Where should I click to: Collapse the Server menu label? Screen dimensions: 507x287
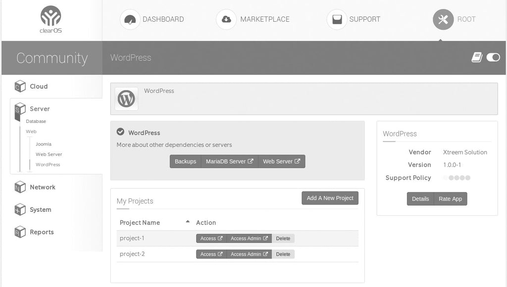[40, 109]
